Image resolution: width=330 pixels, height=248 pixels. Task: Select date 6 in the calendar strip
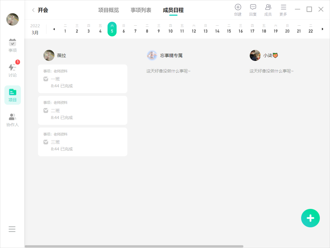(x=124, y=29)
